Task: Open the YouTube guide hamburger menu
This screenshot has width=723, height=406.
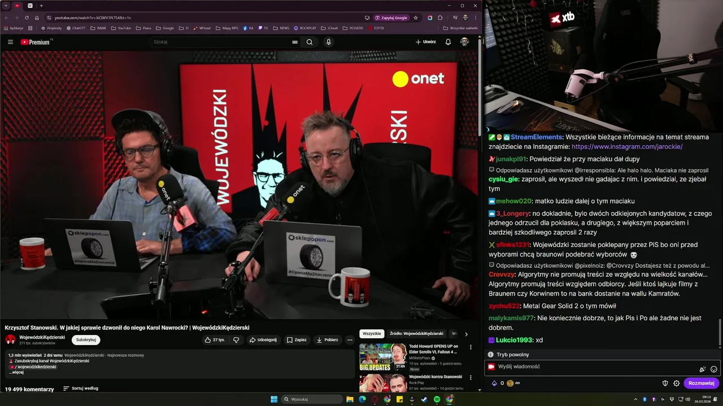Action: [x=10, y=42]
